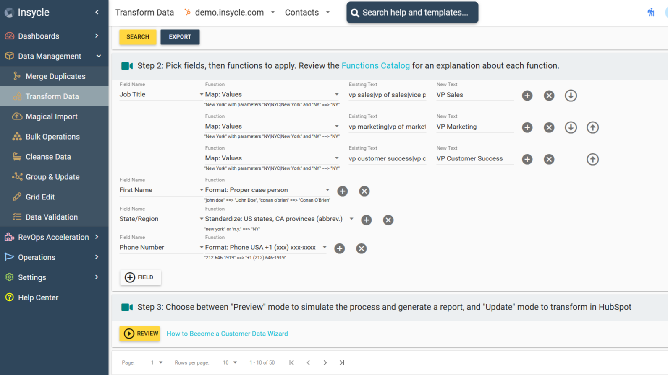Open the Functions Catalog link

[x=375, y=66]
